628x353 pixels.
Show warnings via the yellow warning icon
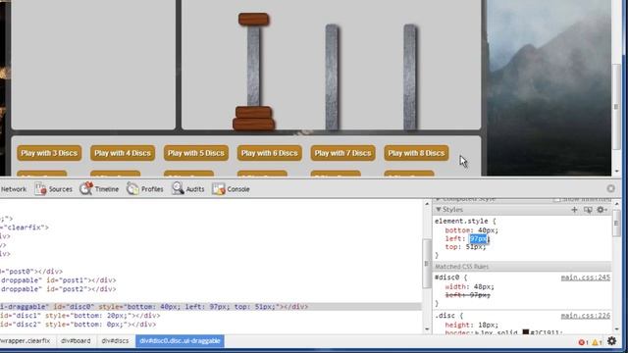(x=597, y=342)
